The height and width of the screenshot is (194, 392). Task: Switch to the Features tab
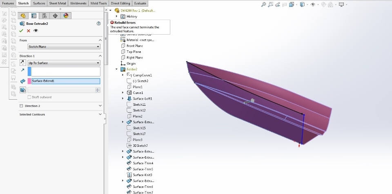8,3
